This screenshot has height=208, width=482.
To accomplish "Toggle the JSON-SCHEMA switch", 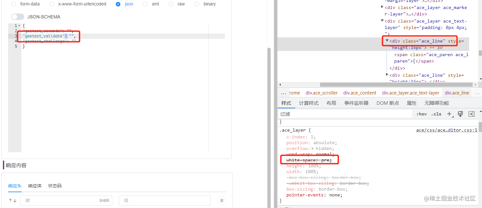I will [x=18, y=16].
